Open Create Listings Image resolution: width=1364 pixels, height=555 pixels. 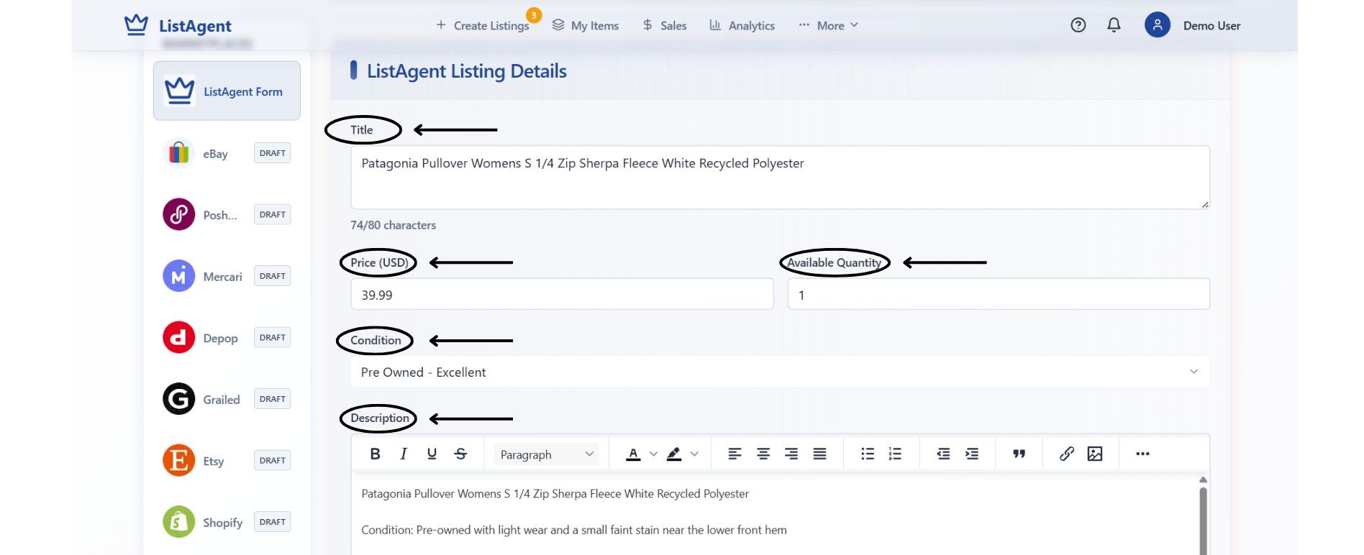point(483,25)
